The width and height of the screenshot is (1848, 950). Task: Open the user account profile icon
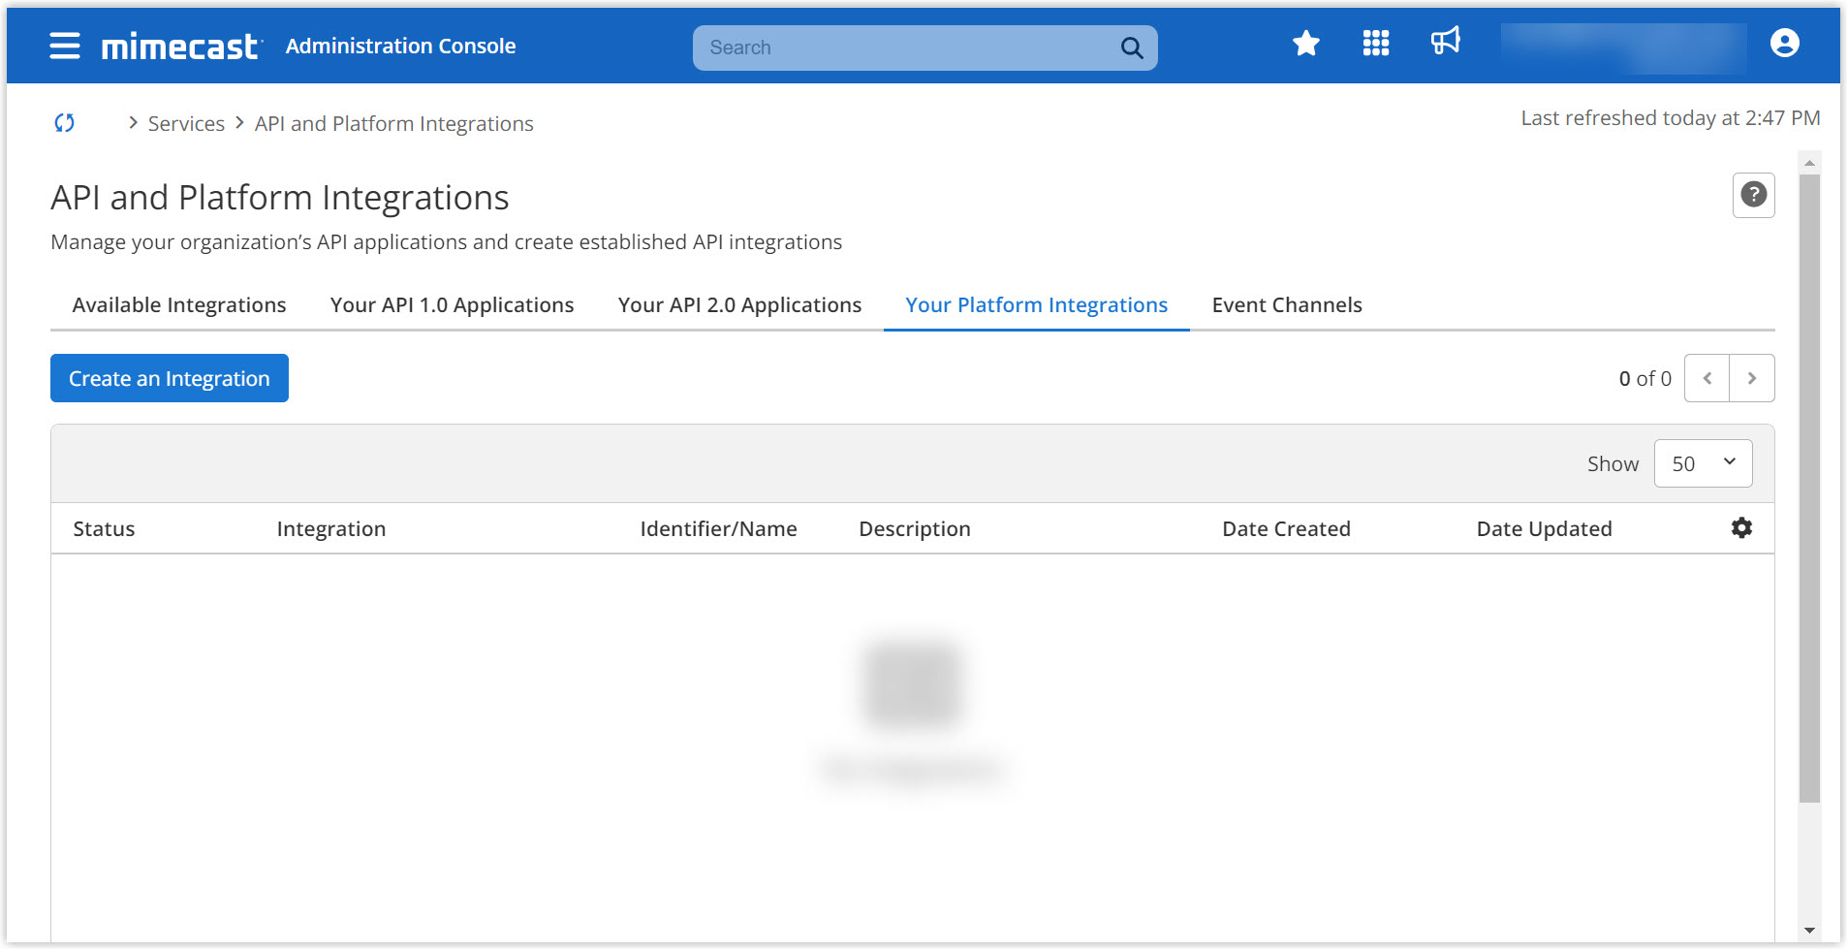pyautogui.click(x=1783, y=43)
